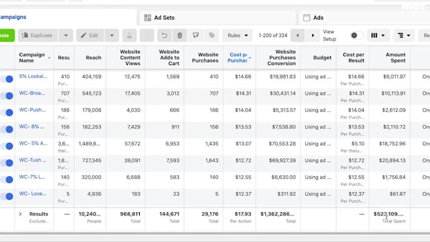Go to next page arrow
The height and width of the screenshot is (242, 430).
click(312, 35)
